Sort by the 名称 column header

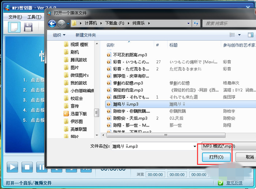point(110,45)
